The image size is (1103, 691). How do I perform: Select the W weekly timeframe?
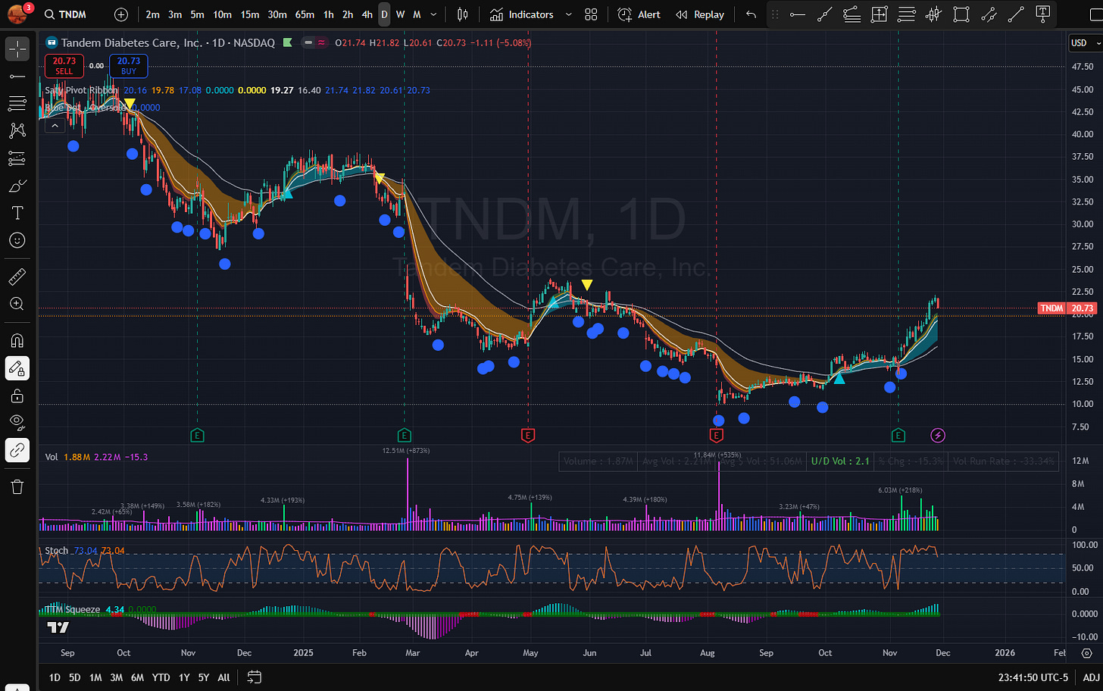pyautogui.click(x=400, y=14)
